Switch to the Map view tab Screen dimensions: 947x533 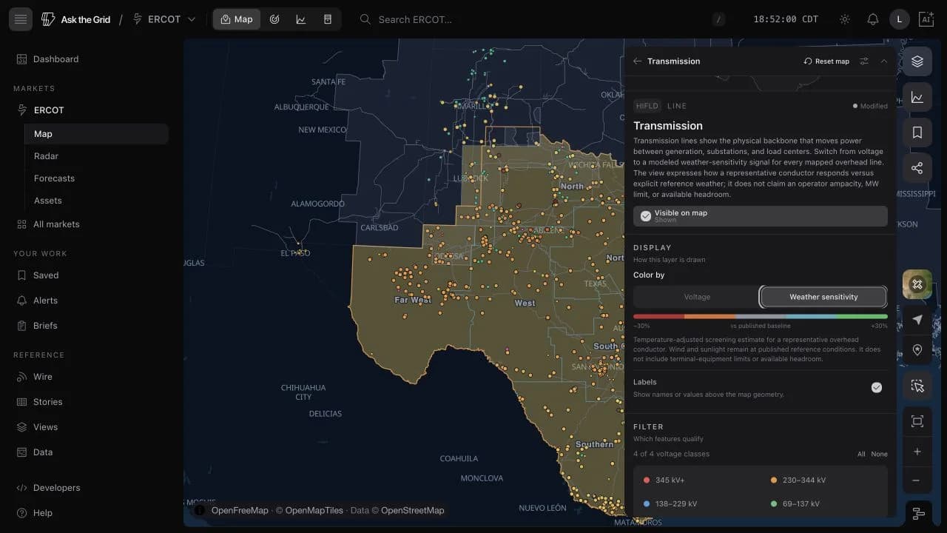click(237, 19)
